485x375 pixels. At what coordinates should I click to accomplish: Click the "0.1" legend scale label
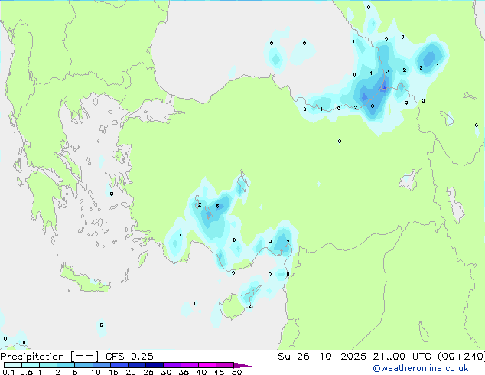click(x=8, y=372)
